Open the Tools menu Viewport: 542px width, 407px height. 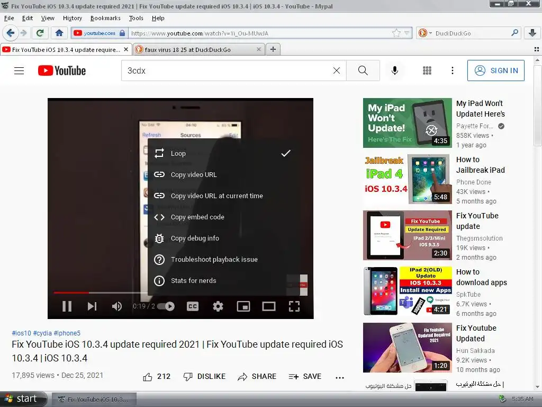click(x=136, y=18)
